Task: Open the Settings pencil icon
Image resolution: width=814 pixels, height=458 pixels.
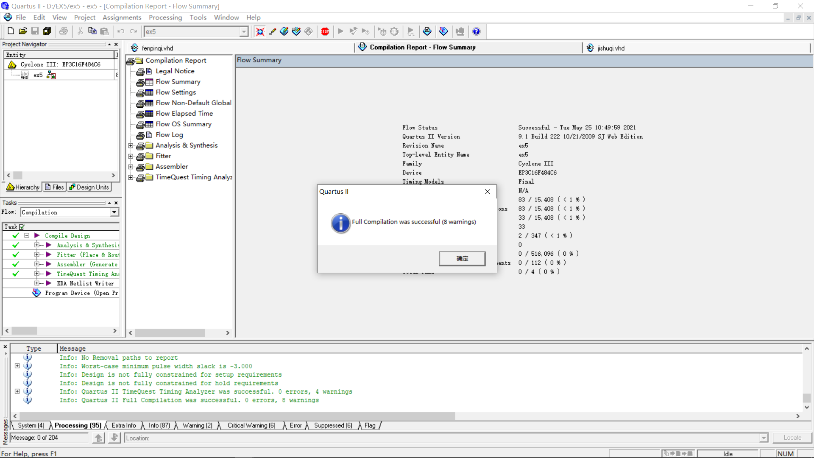Action: click(x=272, y=31)
